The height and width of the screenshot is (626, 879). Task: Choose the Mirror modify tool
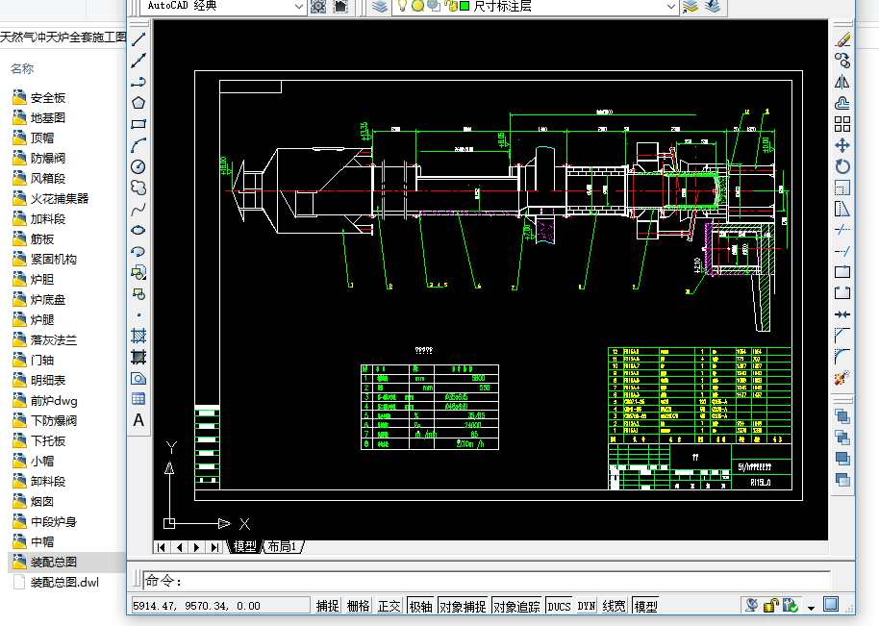[842, 82]
